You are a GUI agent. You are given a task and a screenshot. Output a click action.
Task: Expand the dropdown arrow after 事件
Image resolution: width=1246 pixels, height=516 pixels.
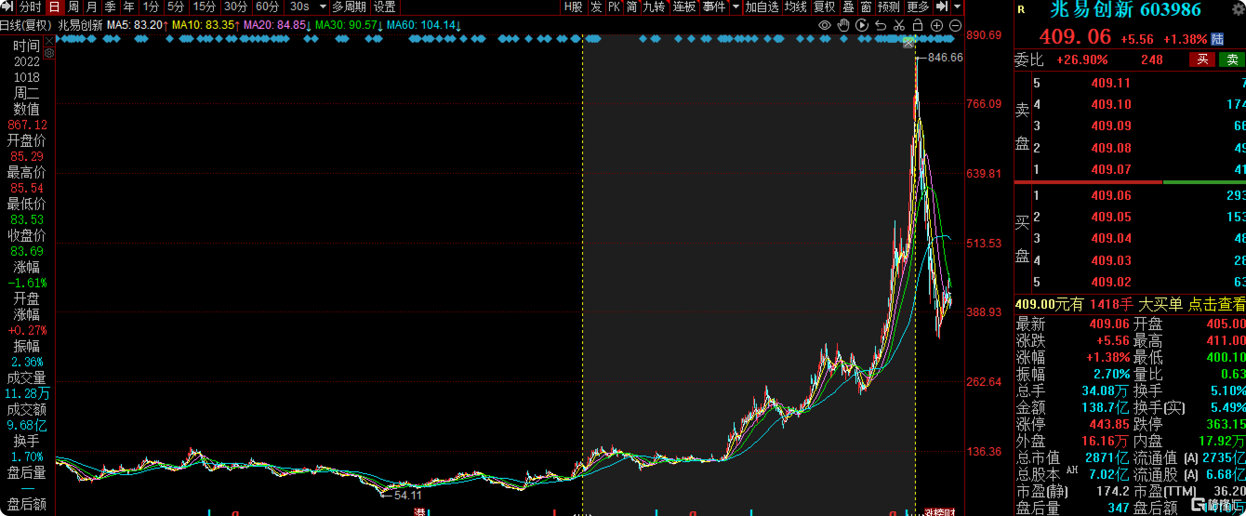tap(736, 7)
